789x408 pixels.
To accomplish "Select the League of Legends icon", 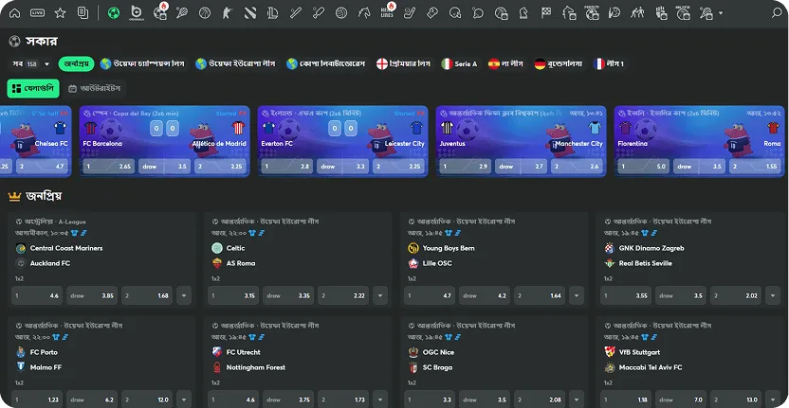I will pos(273,13).
